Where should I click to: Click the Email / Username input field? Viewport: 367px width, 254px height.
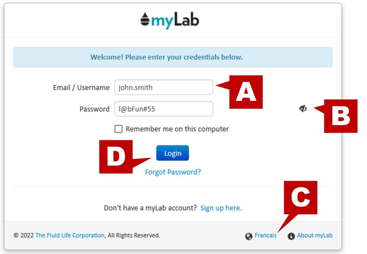163,87
